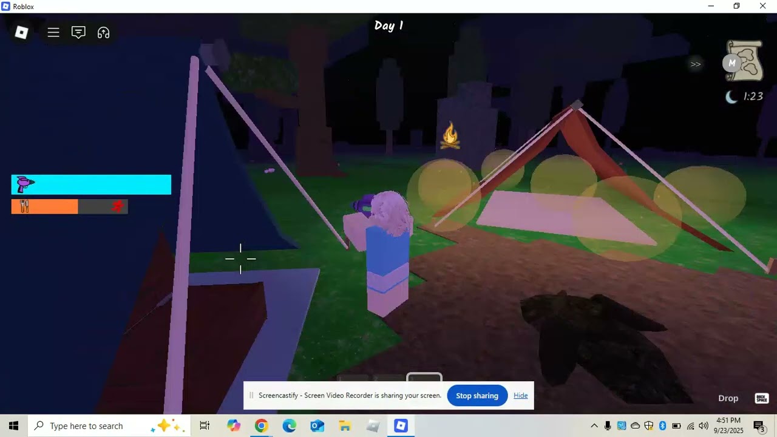Click the cyan weapon energy bar
Image resolution: width=777 pixels, height=437 pixels.
[x=91, y=185]
